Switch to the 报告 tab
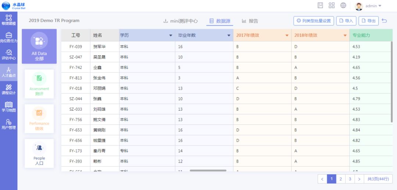The width and height of the screenshot is (397, 190). [250, 21]
